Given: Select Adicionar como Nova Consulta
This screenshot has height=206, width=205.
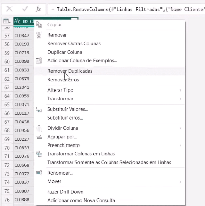Looking at the screenshot, I should tap(81, 201).
